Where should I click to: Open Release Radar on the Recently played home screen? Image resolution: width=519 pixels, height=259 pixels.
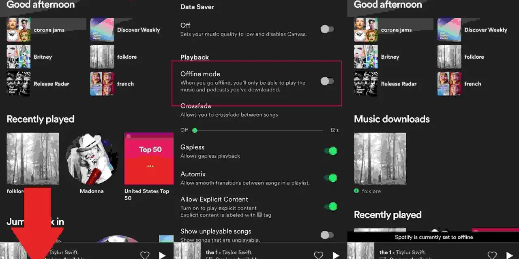point(46,84)
